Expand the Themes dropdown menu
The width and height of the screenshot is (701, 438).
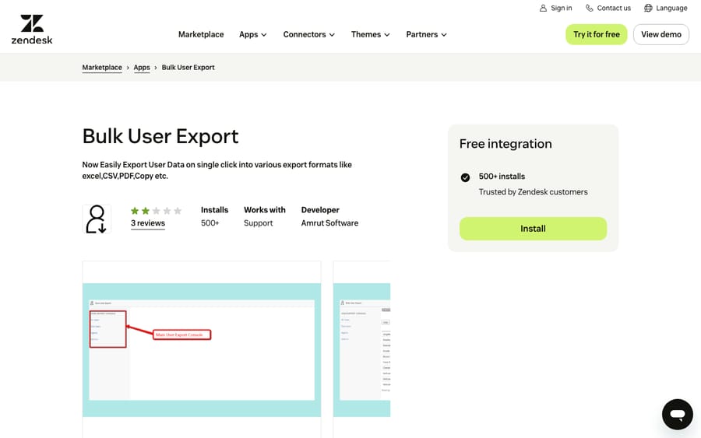pyautogui.click(x=370, y=34)
